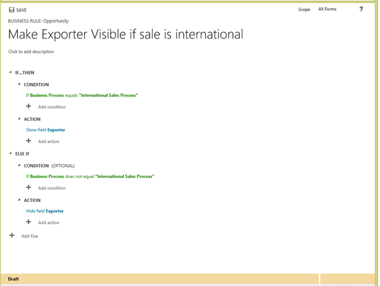Open the help question mark icon
This screenshot has height=286, width=380.
(x=361, y=9)
